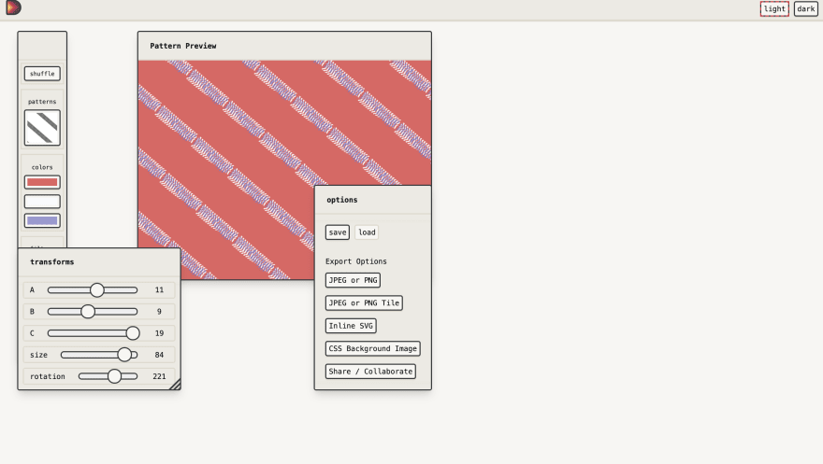The height and width of the screenshot is (464, 823).
Task: Open Share / Collaborate option
Action: point(370,372)
